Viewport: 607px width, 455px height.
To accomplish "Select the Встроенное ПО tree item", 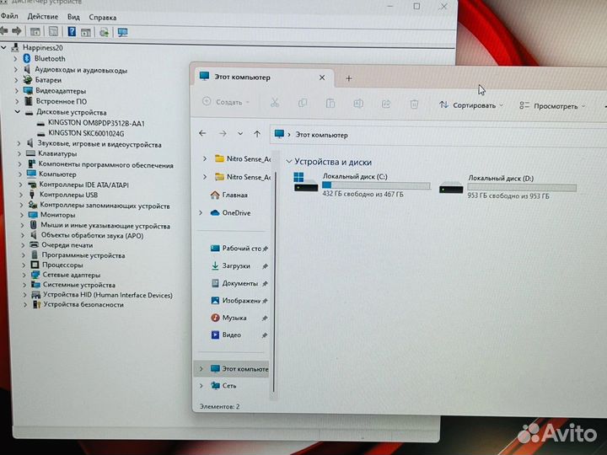I will (62, 101).
